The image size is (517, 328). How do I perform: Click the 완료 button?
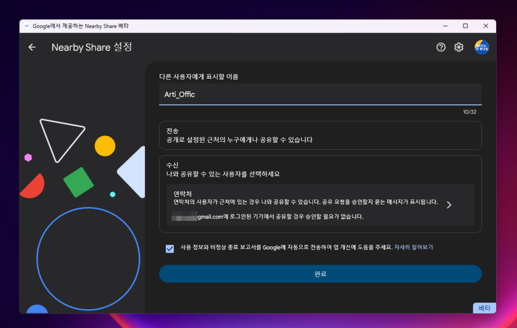pyautogui.click(x=320, y=273)
